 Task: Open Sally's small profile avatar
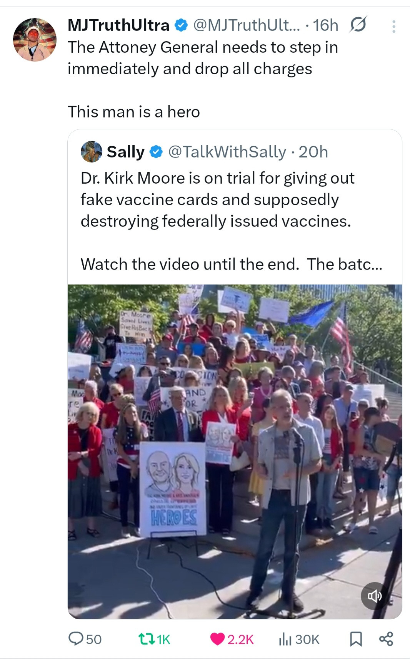coord(91,152)
